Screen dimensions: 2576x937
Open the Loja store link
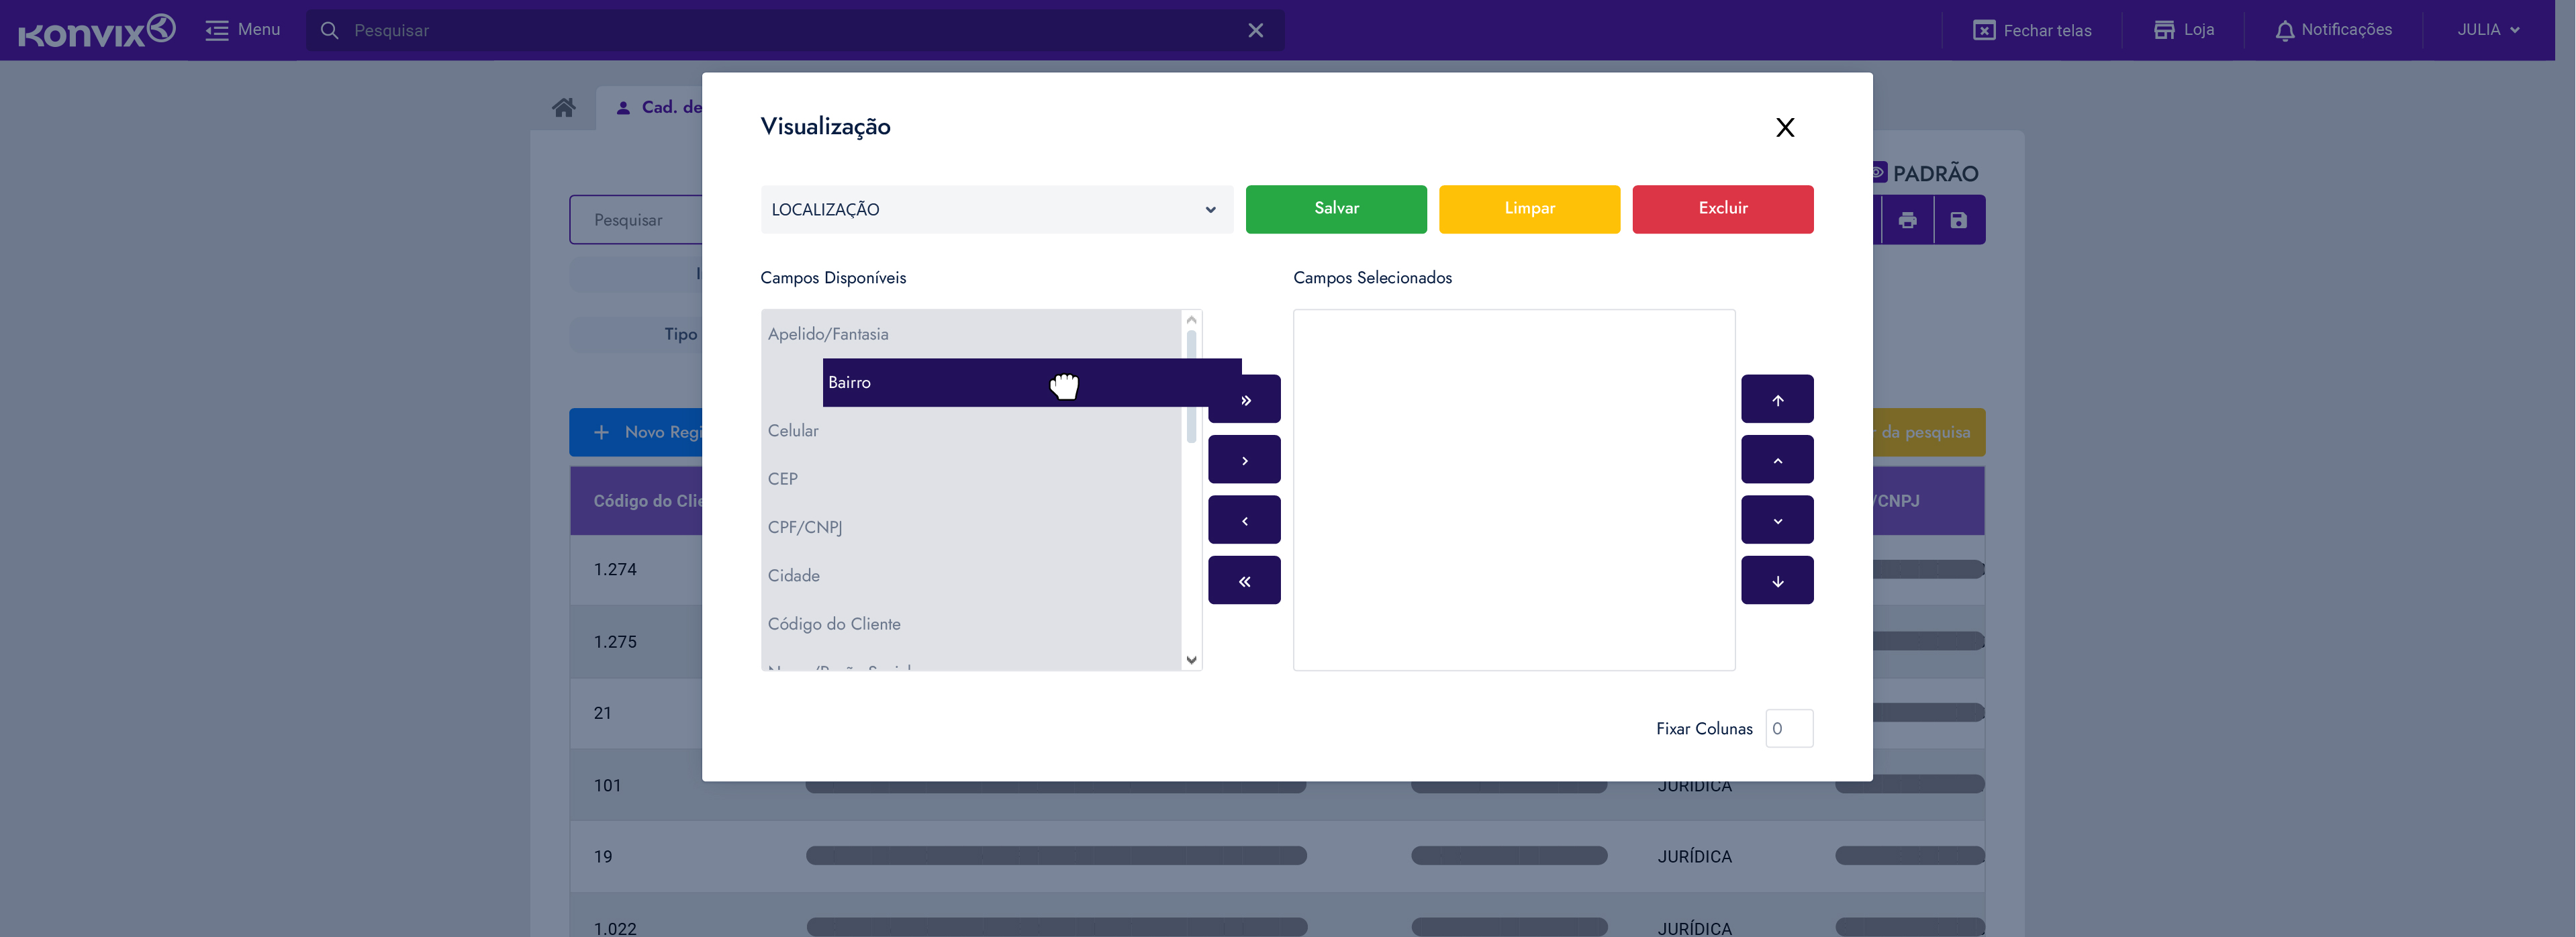[x=2184, y=30]
